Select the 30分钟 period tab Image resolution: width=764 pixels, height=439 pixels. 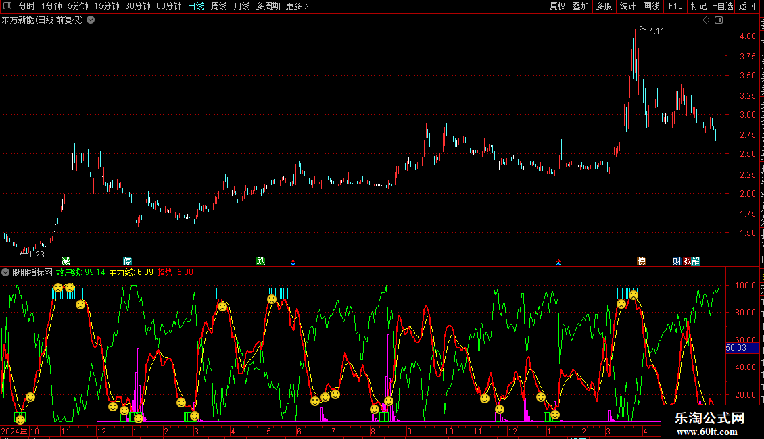pos(138,6)
